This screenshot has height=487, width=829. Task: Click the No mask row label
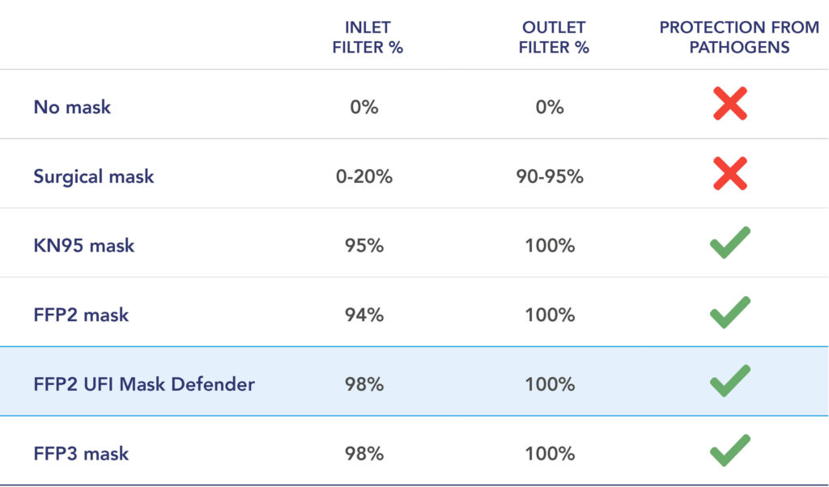pyautogui.click(x=72, y=108)
